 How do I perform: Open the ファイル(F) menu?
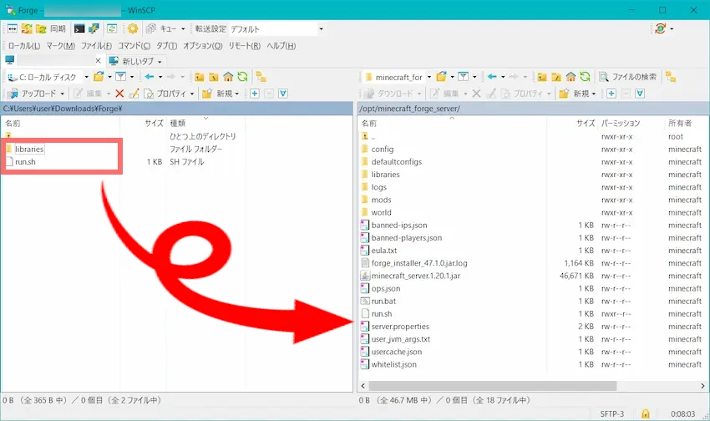pyautogui.click(x=96, y=46)
